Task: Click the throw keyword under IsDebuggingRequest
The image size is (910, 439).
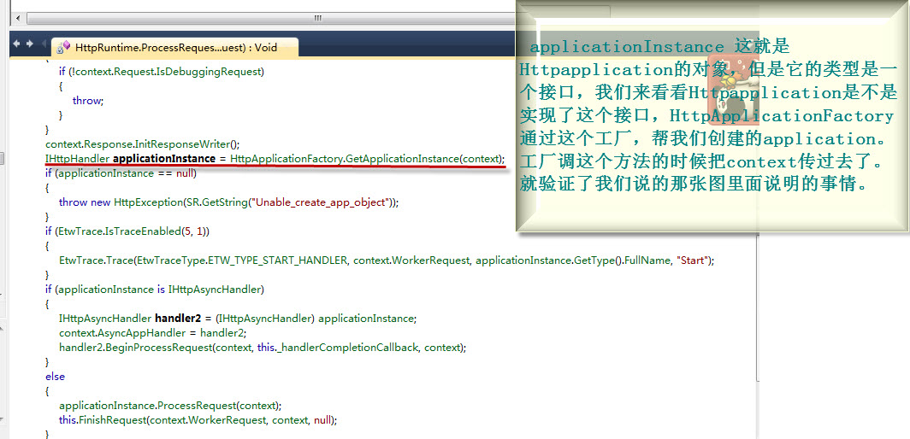Action: point(87,100)
